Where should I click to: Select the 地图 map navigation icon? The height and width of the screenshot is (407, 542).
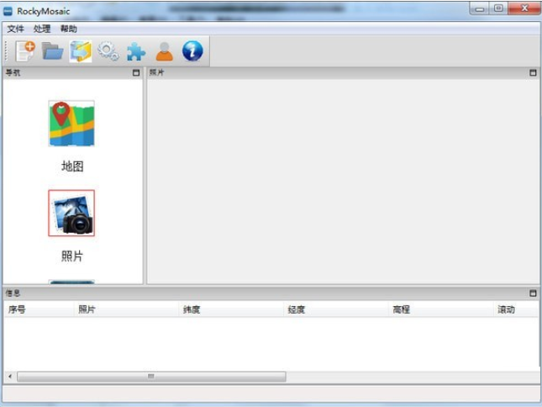[71, 124]
